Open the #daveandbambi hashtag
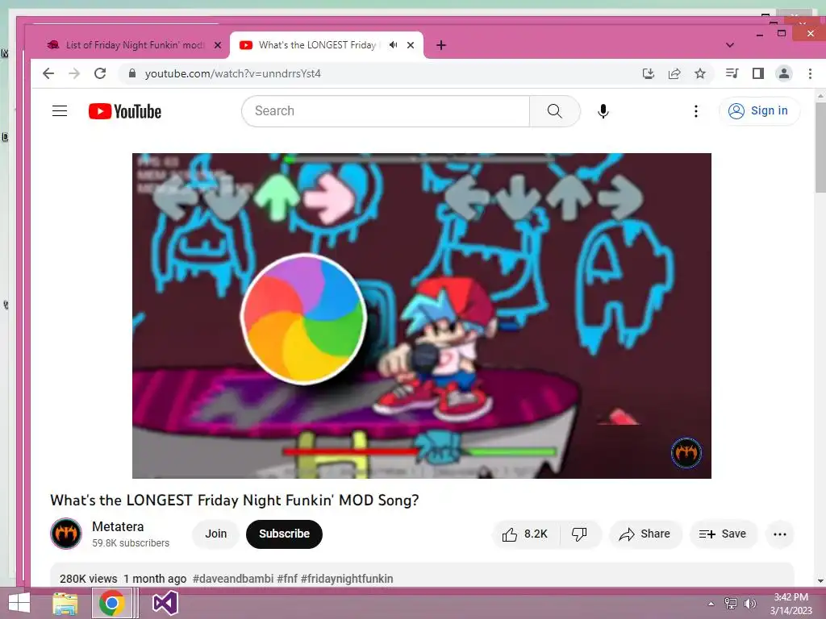Viewport: 826px width, 619px height. tap(233, 579)
